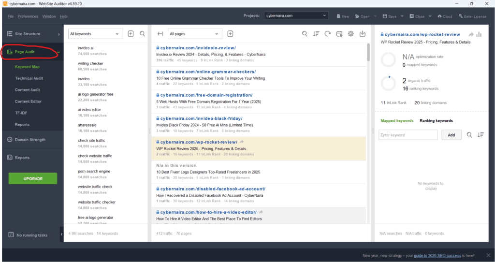Open the Site Structure section
This screenshot has width=495, height=262.
pyautogui.click(x=28, y=34)
